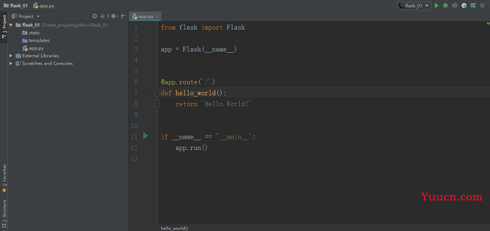Click the D:\text_project\python\flask_01 path text
Viewport: 490px width, 231px height.
75,25
